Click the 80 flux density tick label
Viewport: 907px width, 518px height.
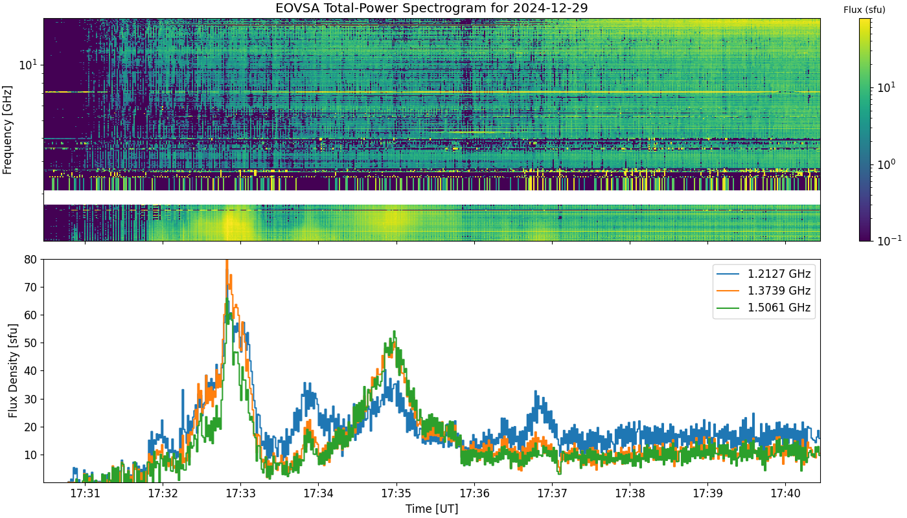[32, 259]
